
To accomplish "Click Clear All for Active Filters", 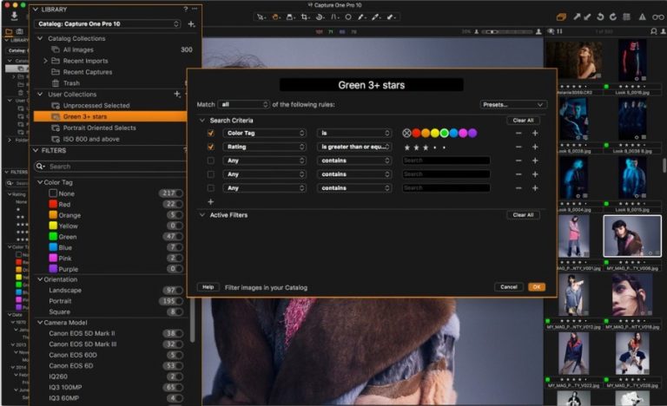I will pos(523,215).
